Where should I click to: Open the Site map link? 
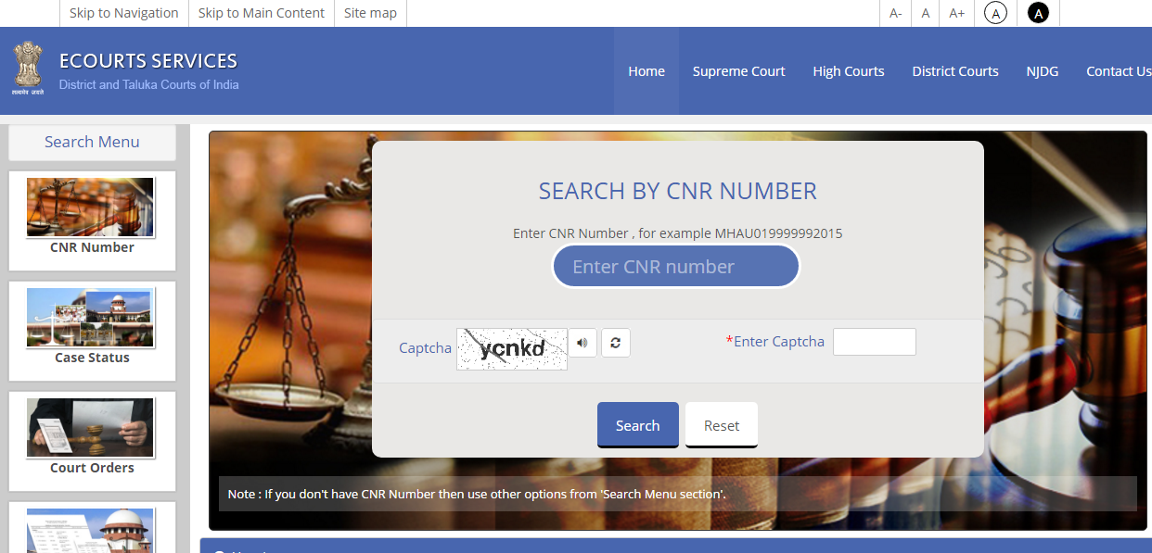tap(370, 13)
